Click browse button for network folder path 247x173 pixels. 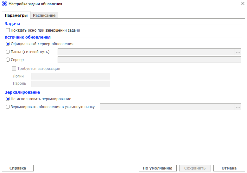click(x=238, y=52)
